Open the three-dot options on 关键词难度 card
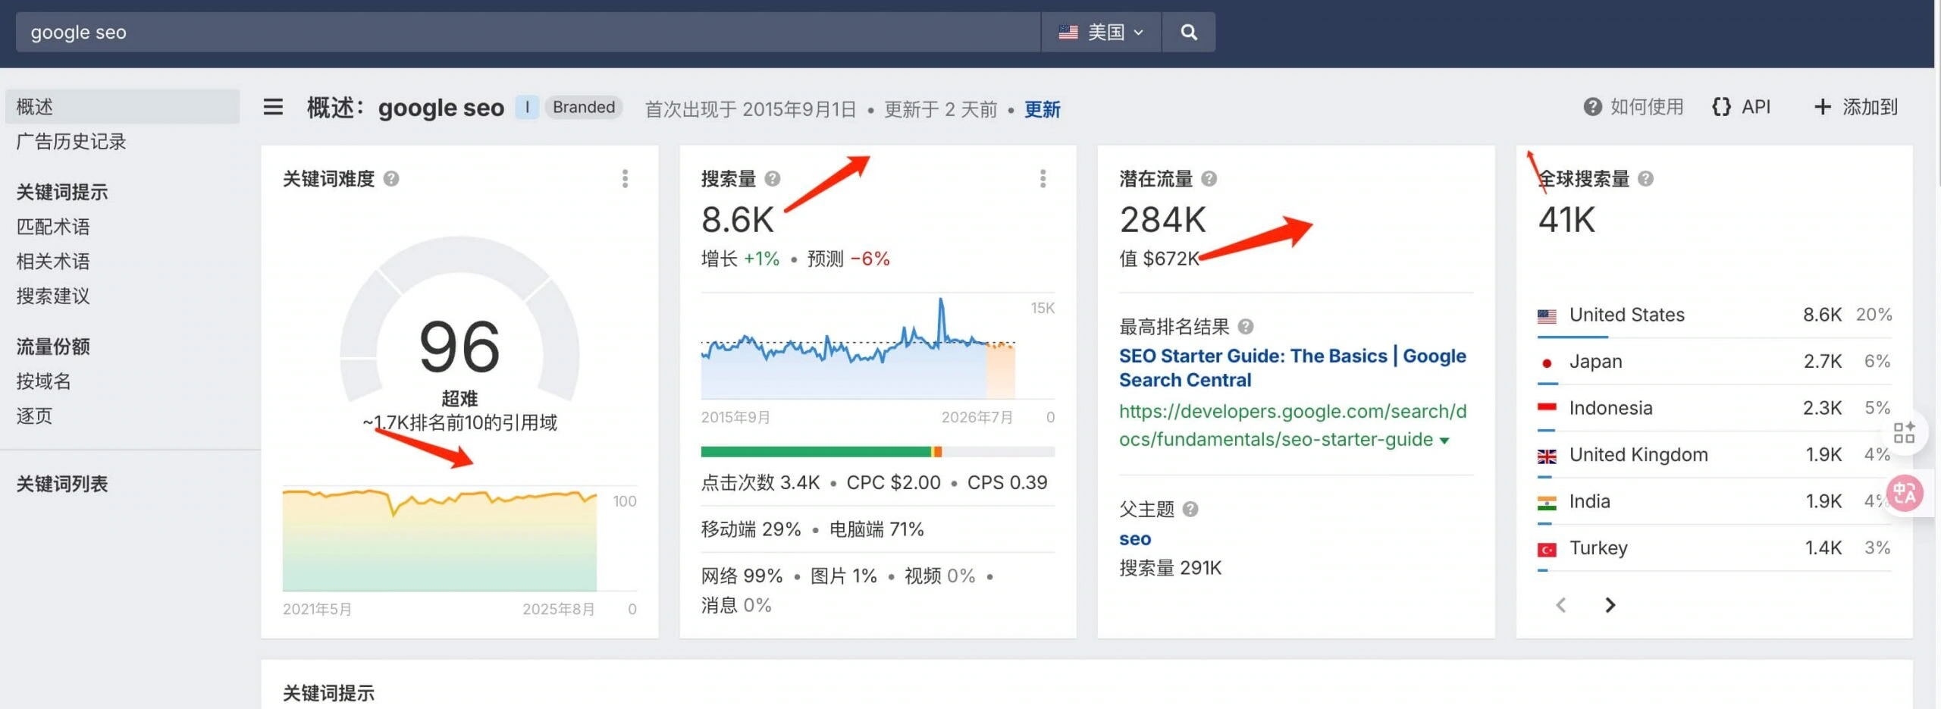 625,179
